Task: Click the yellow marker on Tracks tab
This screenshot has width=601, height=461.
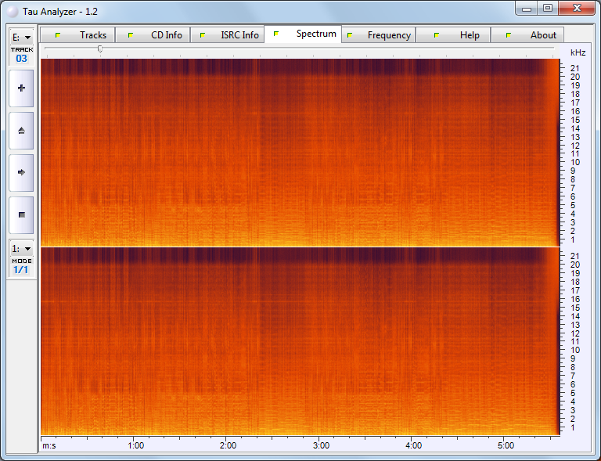Action: point(57,35)
